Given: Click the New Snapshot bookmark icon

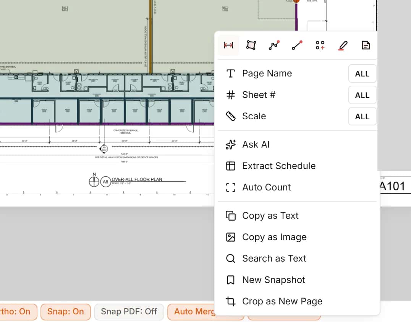Looking at the screenshot, I should (231, 280).
